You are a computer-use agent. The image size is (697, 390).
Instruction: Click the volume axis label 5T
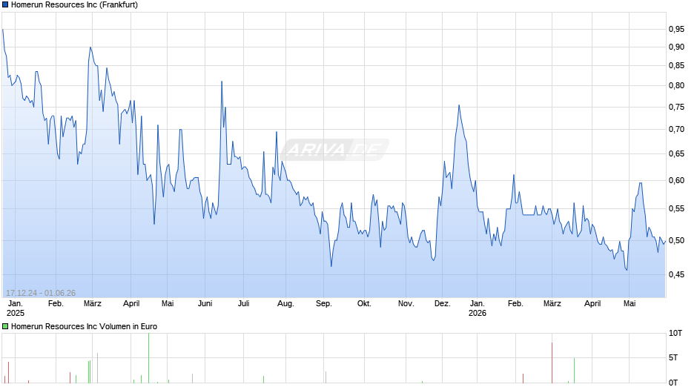(x=673, y=357)
